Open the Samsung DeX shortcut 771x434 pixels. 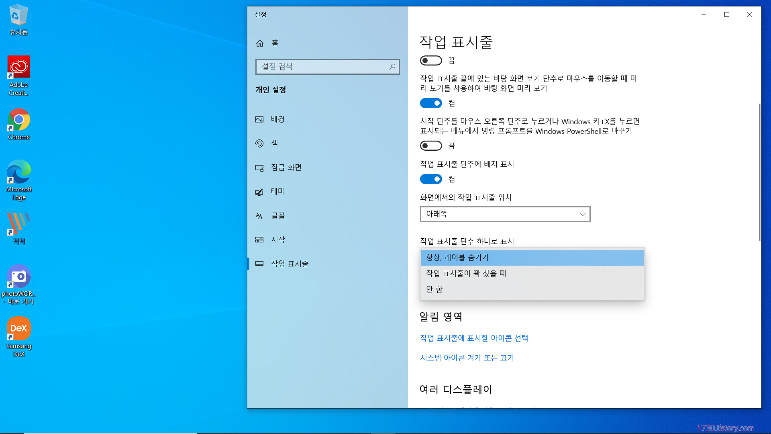pyautogui.click(x=18, y=329)
